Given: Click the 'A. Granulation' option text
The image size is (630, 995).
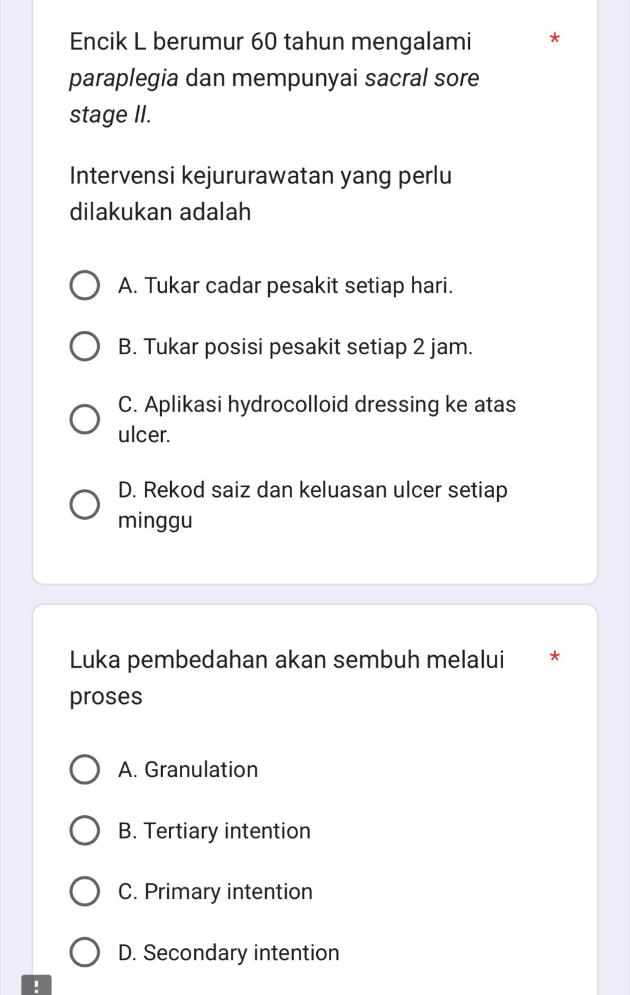Looking at the screenshot, I should (x=188, y=769).
